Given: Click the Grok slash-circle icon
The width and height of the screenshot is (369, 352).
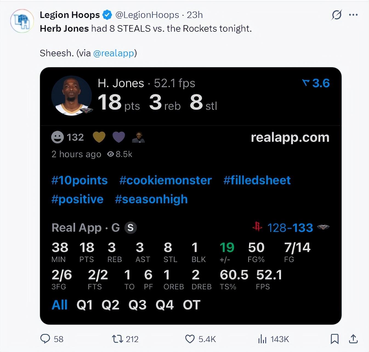Looking at the screenshot, I should [x=336, y=15].
